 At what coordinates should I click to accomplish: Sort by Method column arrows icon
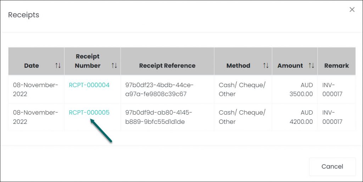(x=266, y=66)
